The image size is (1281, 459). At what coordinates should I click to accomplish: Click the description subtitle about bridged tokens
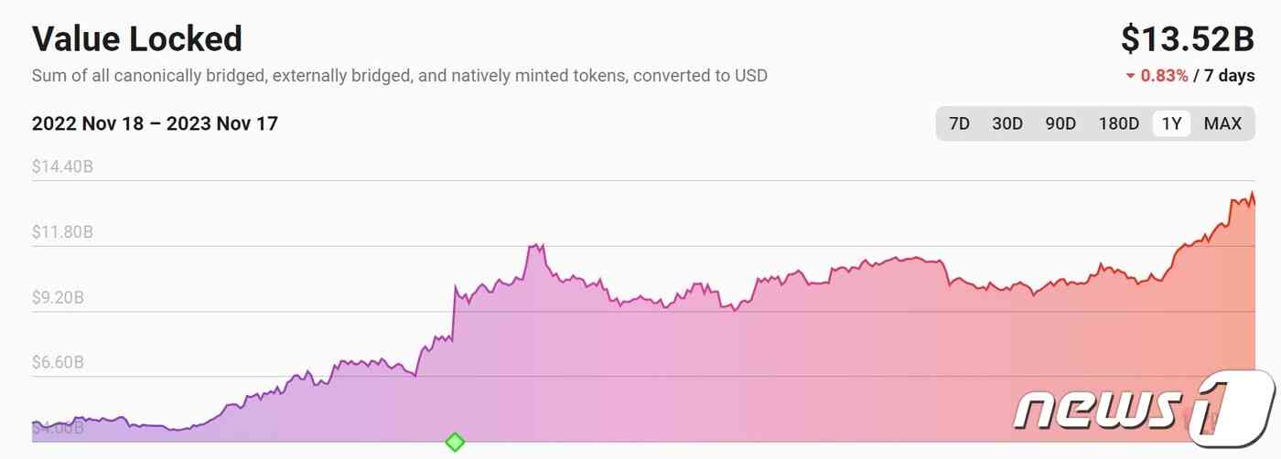point(400,76)
